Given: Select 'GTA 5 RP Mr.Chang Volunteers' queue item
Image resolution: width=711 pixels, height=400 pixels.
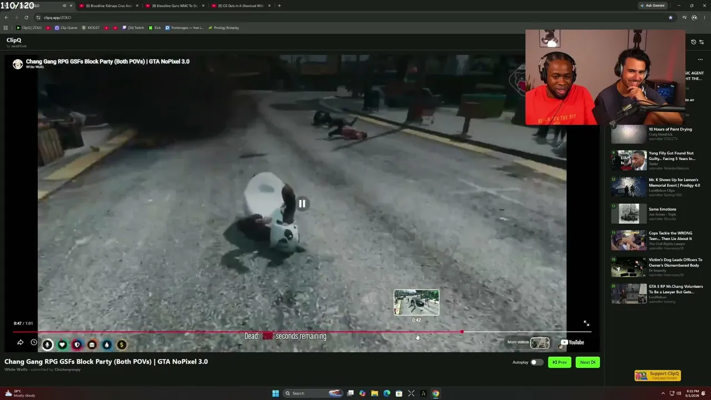Looking at the screenshot, I should pos(658,294).
